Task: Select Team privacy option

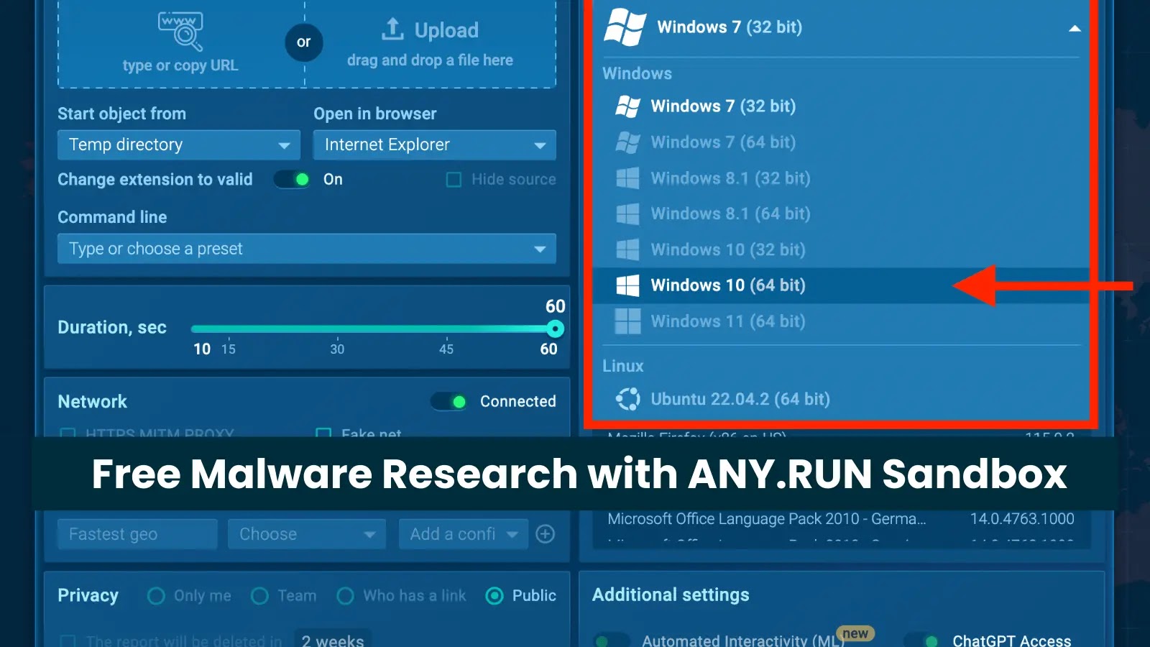Action: [x=260, y=596]
